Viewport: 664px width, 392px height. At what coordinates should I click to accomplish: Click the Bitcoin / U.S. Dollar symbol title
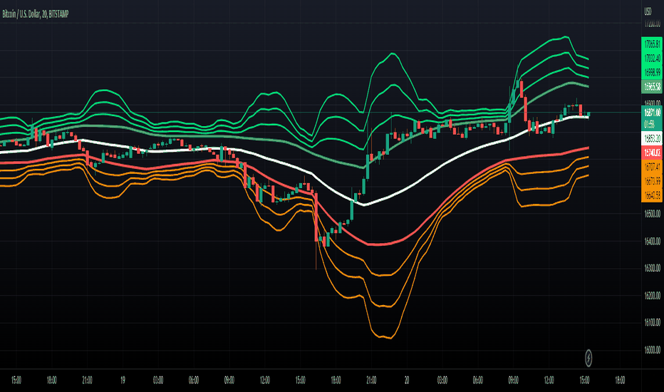pos(21,14)
